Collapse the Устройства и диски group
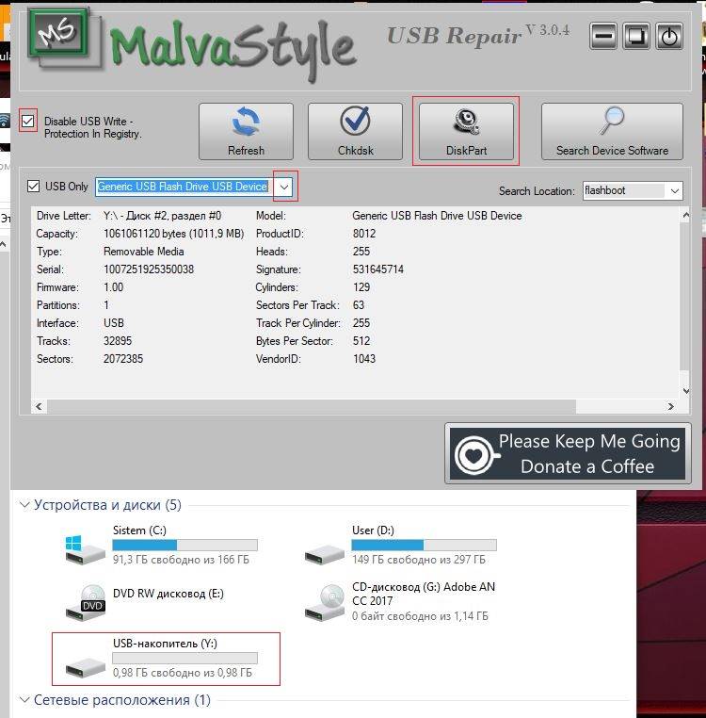 pos(24,505)
